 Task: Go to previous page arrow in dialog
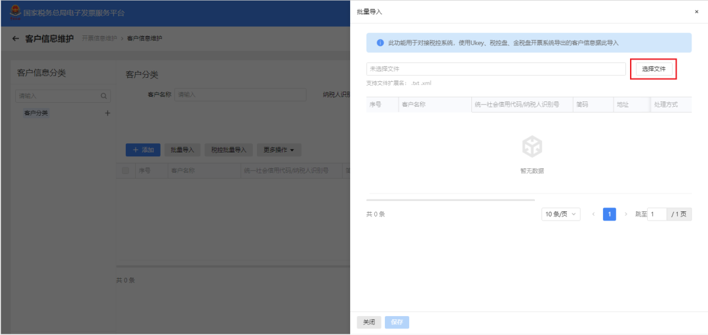pyautogui.click(x=593, y=214)
